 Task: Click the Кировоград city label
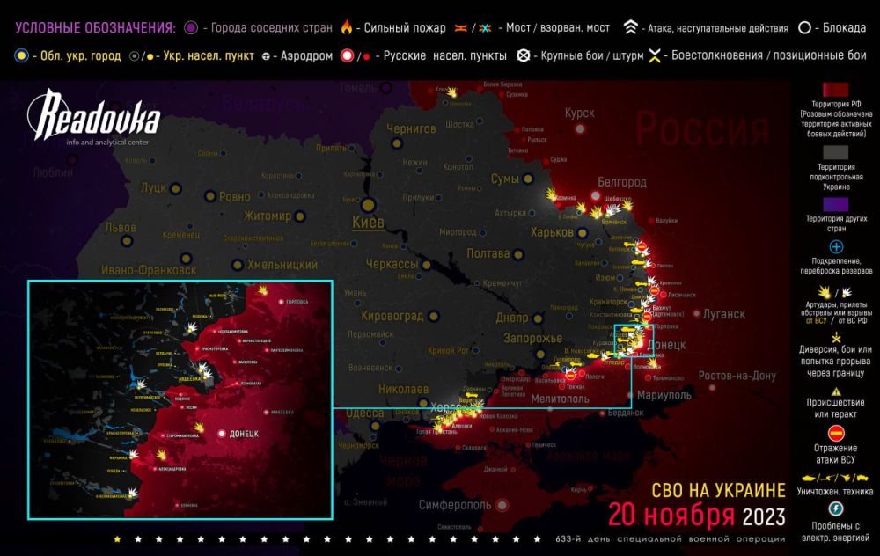pyautogui.click(x=392, y=316)
